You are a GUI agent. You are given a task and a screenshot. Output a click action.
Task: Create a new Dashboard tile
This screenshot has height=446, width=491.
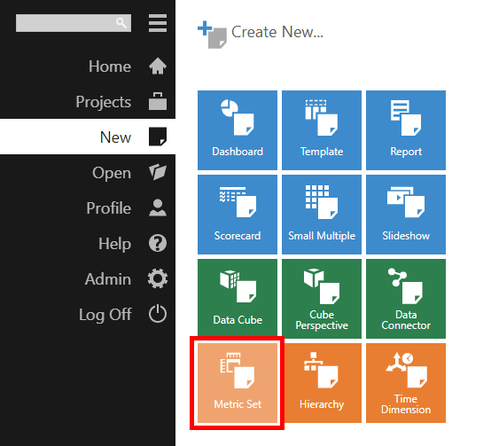[238, 130]
